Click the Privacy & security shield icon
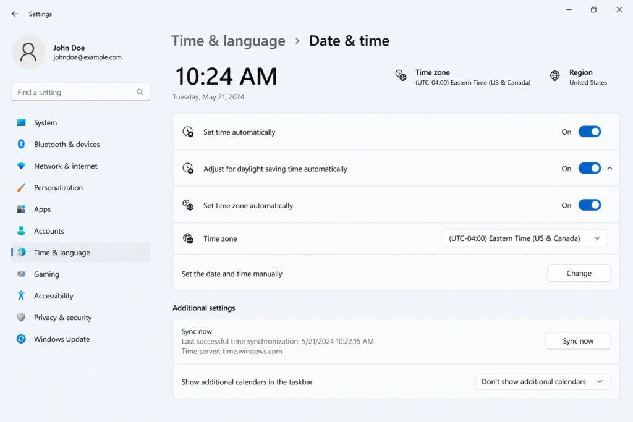Viewport: 633px width, 422px height. [x=21, y=318]
